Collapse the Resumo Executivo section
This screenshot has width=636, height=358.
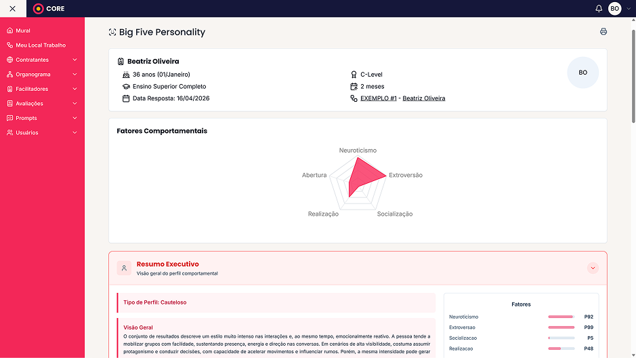[x=593, y=268]
